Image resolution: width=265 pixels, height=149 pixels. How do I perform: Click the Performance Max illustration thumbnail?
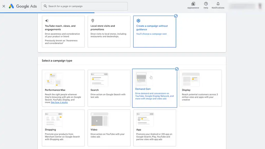(x=54, y=80)
